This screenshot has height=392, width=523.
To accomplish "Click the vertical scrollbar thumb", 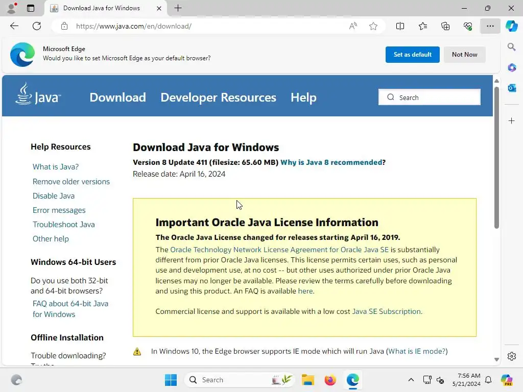I will pyautogui.click(x=496, y=158).
